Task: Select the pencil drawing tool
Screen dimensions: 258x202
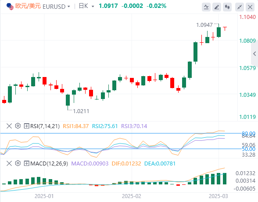Action: 217,7
